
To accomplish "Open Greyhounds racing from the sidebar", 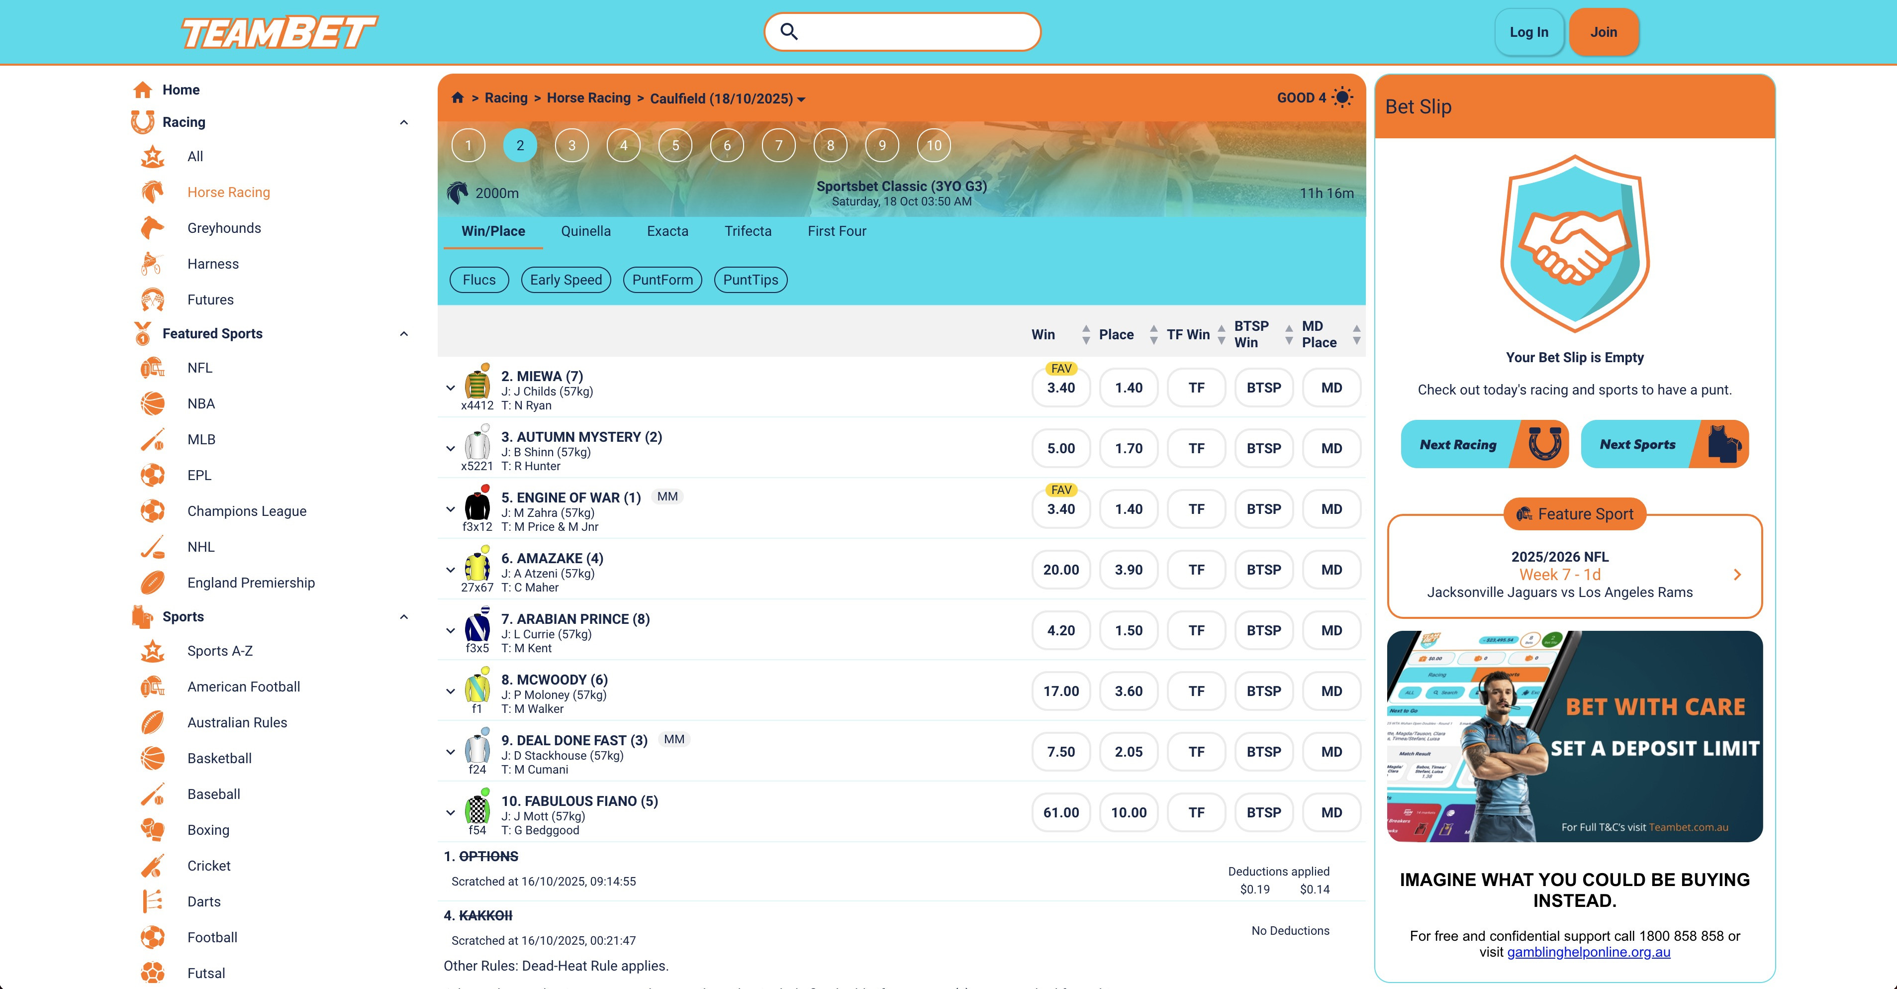I will (x=224, y=228).
